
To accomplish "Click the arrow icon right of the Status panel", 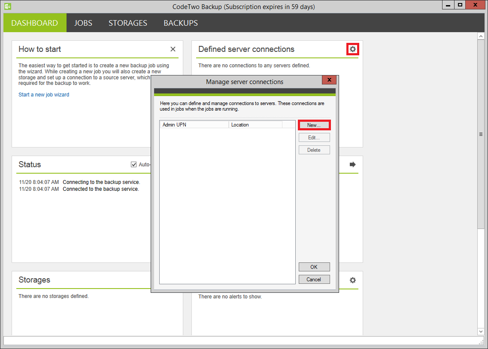I will 353,165.
